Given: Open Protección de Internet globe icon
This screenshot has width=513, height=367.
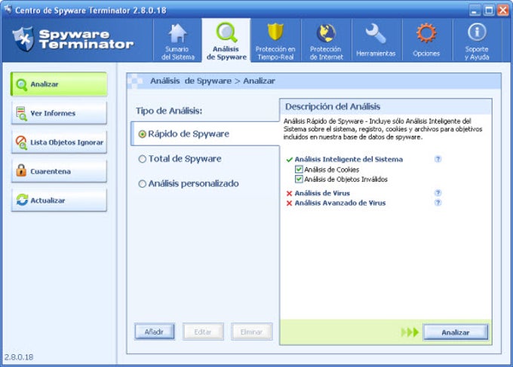Looking at the screenshot, I should click(326, 33).
